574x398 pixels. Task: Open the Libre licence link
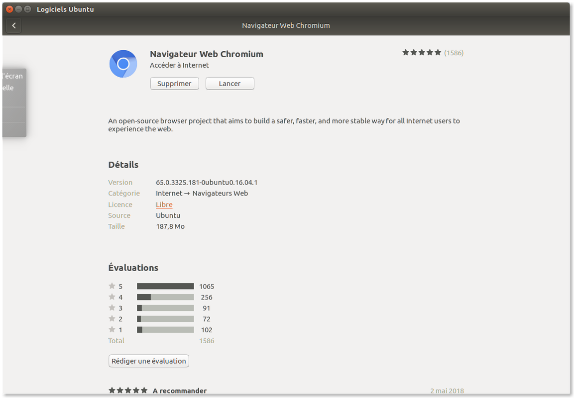pyautogui.click(x=164, y=204)
